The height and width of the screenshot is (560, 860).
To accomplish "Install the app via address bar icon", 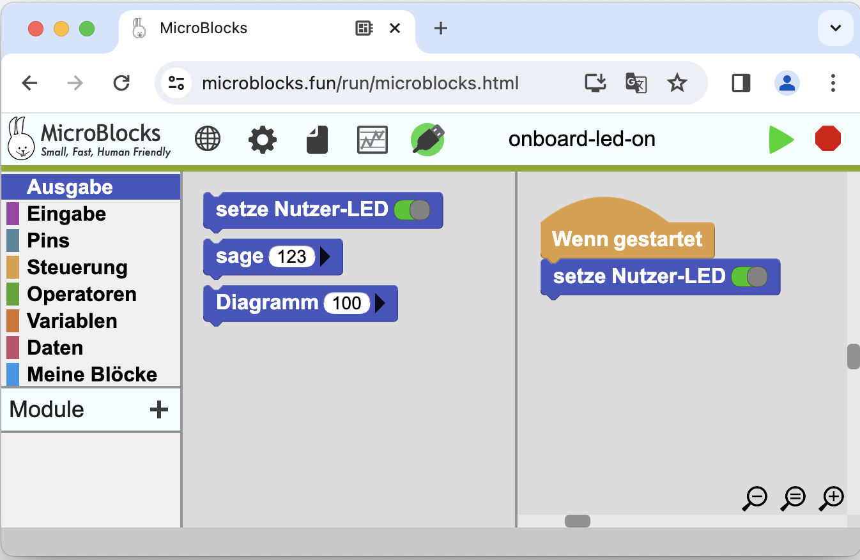I will click(x=595, y=83).
